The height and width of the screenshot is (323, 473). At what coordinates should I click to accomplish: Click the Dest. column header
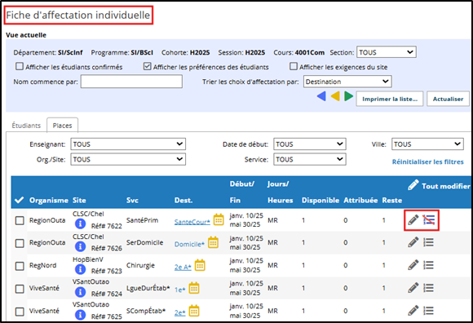point(183,201)
